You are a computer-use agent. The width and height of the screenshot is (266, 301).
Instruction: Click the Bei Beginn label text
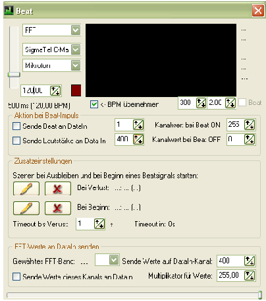click(x=93, y=207)
